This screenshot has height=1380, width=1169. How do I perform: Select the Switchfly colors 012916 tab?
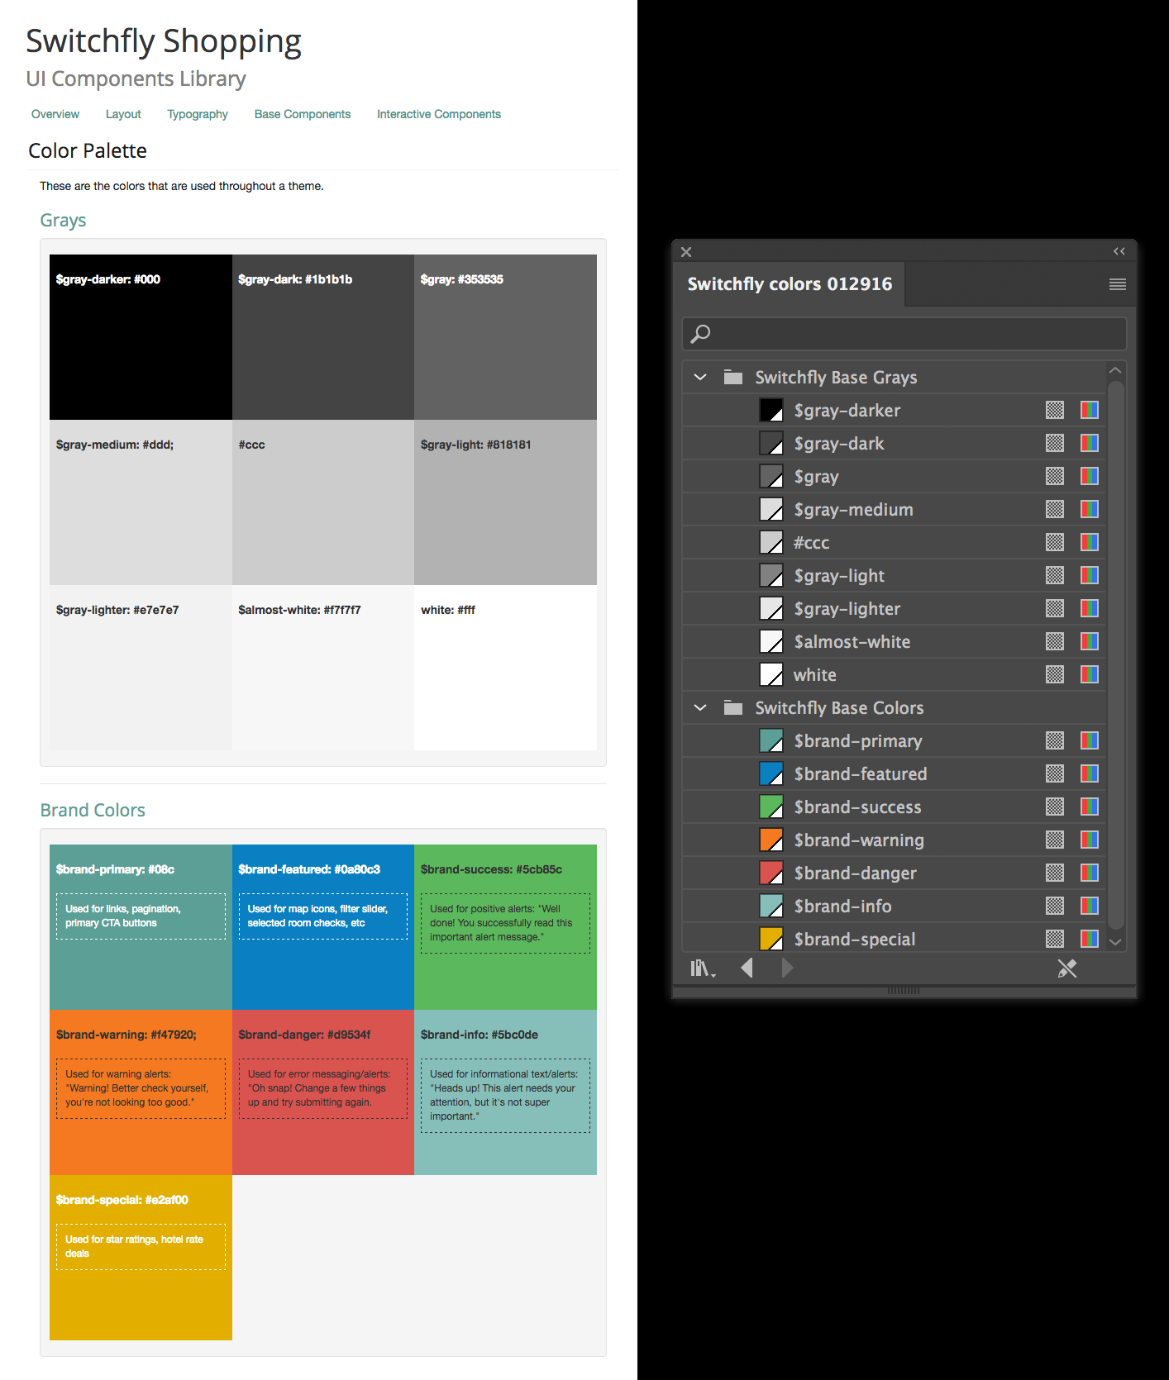pyautogui.click(x=790, y=284)
